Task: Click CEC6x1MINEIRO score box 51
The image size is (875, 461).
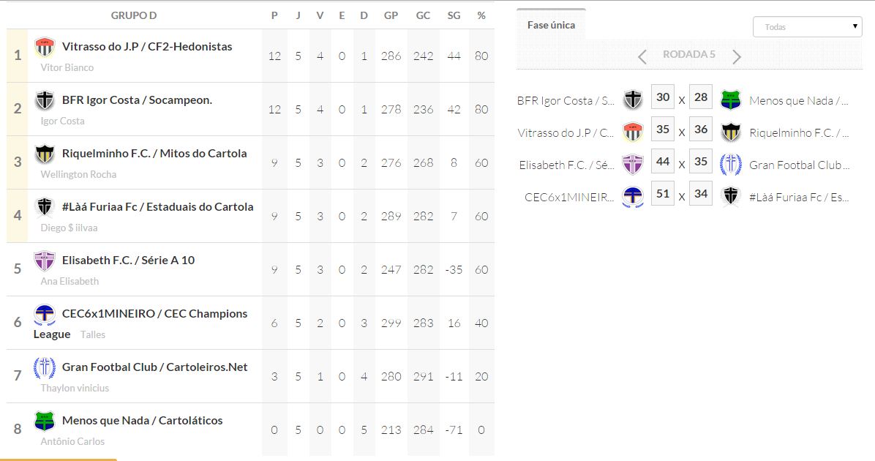Action: coord(663,194)
